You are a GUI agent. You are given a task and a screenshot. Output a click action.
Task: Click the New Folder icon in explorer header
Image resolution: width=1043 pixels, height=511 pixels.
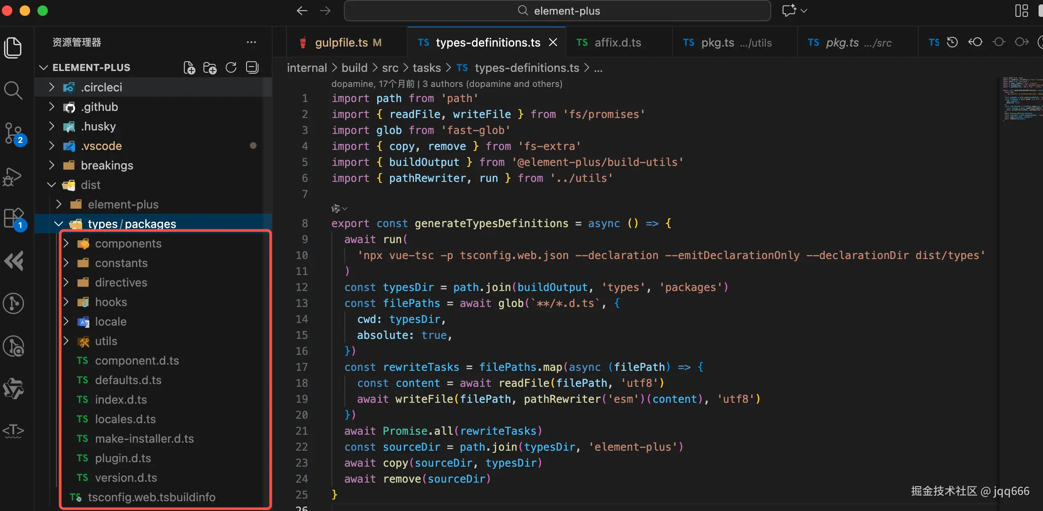pos(210,68)
